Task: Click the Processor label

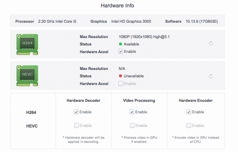Action: 25,21
